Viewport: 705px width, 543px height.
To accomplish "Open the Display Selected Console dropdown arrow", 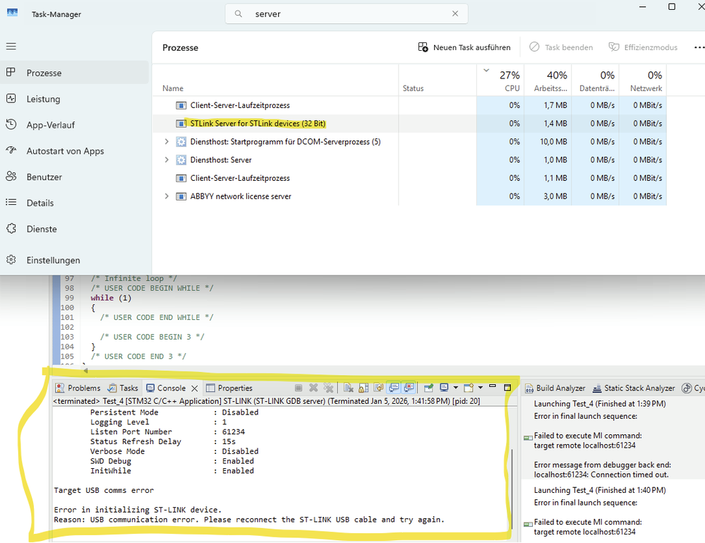I will [455, 388].
